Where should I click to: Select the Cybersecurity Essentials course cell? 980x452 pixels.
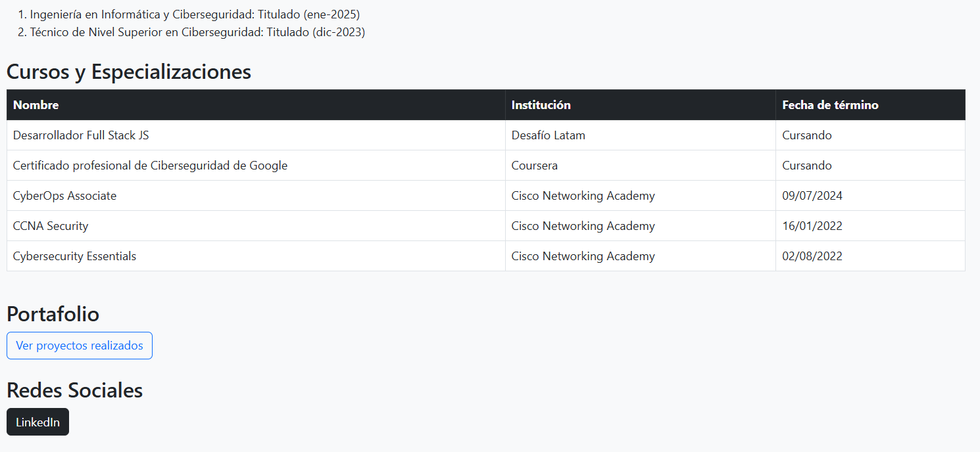click(74, 256)
